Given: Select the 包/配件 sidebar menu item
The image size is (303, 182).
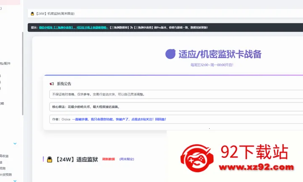Looking at the screenshot, I should (x=5, y=63).
